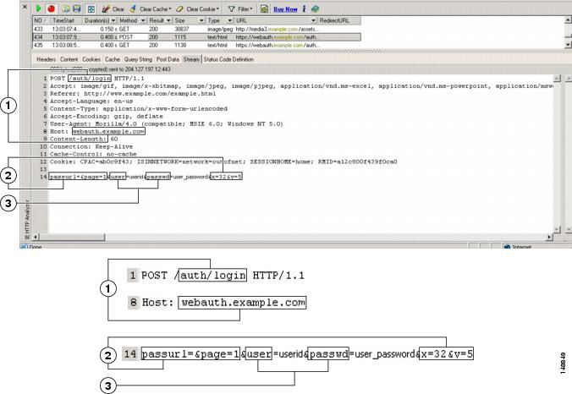572x394 pixels.
Task: Click the horizontal scrollbar left arrow
Action: pyautogui.click(x=36, y=237)
